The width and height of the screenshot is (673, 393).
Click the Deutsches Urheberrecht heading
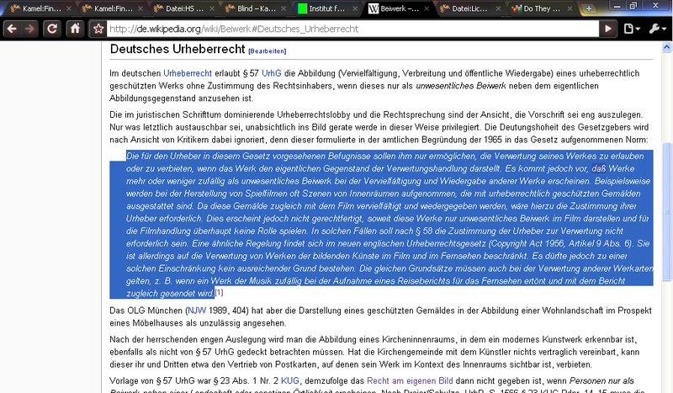click(x=178, y=49)
